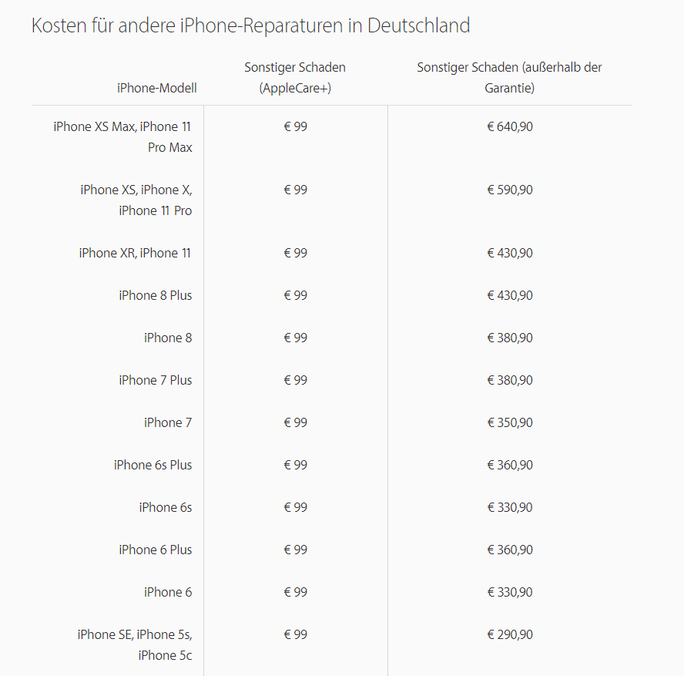The image size is (684, 676).
Task: Select the 'iPhone 6 Plus' model name
Action: (x=155, y=550)
